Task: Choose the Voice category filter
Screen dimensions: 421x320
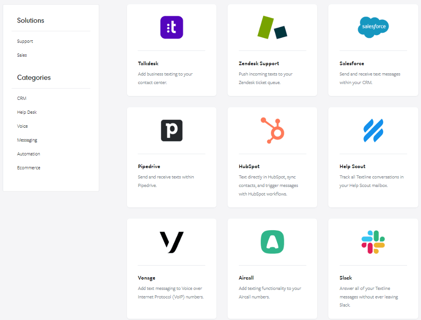Action: 22,126
